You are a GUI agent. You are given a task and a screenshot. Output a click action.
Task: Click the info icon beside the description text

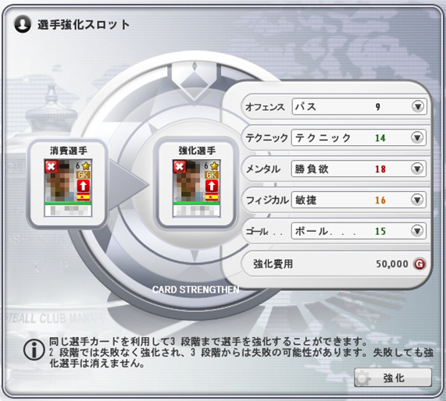[x=34, y=350]
